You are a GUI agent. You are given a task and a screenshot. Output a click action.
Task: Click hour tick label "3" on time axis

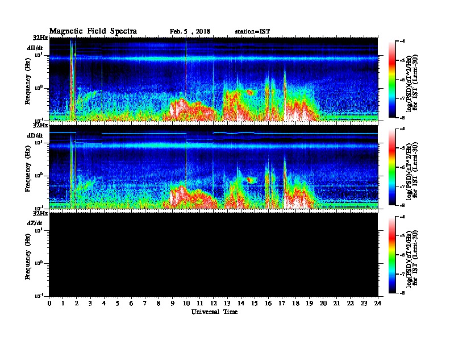tap(90, 304)
